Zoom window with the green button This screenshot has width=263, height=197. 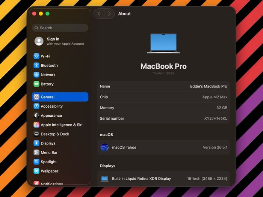pos(48,14)
